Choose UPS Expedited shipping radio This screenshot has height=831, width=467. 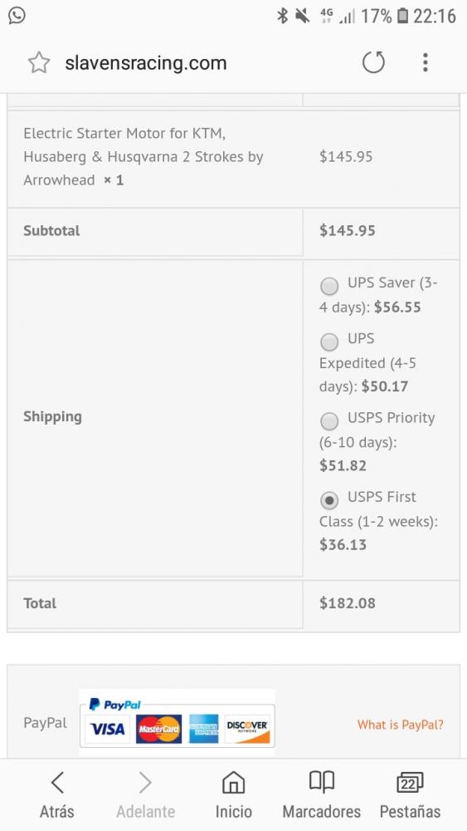(x=329, y=342)
